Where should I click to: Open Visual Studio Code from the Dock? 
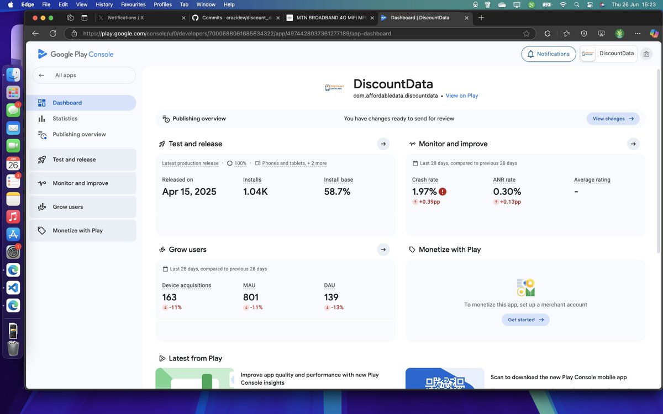point(13,288)
